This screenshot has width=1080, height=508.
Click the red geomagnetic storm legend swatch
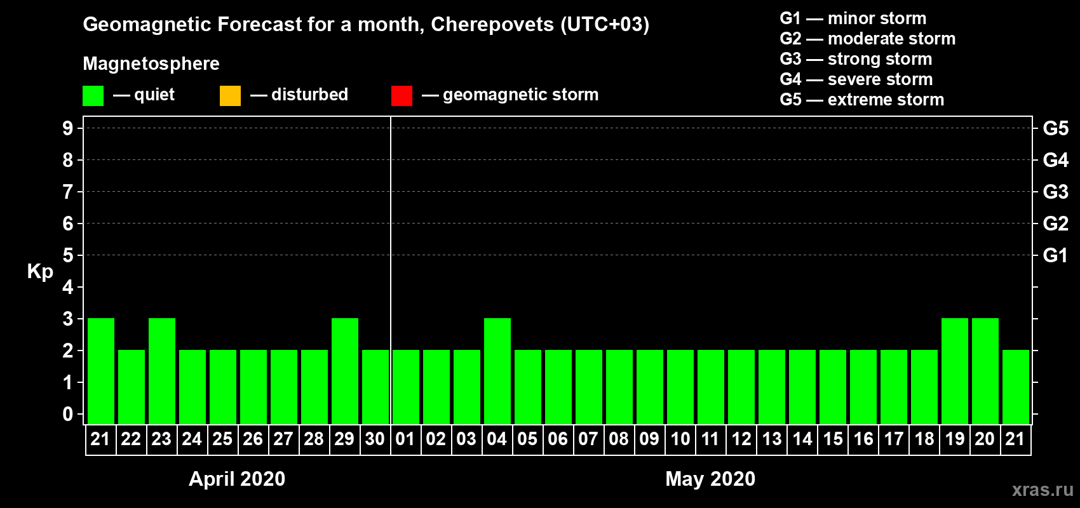402,96
